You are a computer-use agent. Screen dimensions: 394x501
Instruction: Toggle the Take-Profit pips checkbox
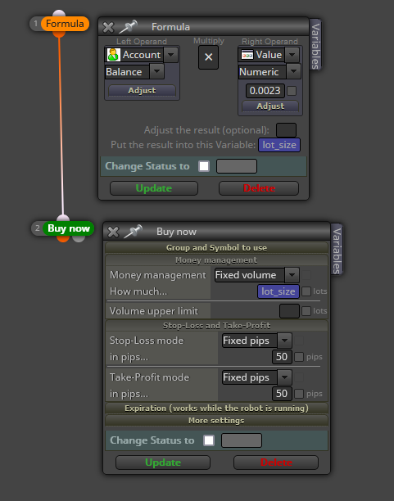[x=299, y=394]
